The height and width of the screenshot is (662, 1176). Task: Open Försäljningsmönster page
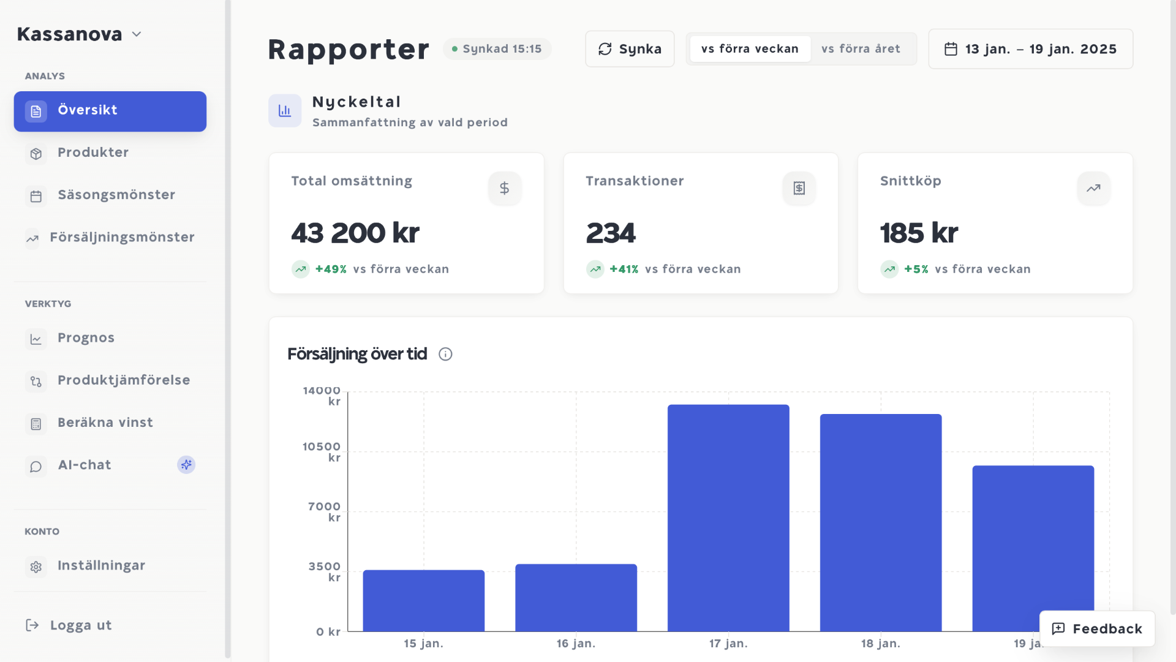(122, 237)
